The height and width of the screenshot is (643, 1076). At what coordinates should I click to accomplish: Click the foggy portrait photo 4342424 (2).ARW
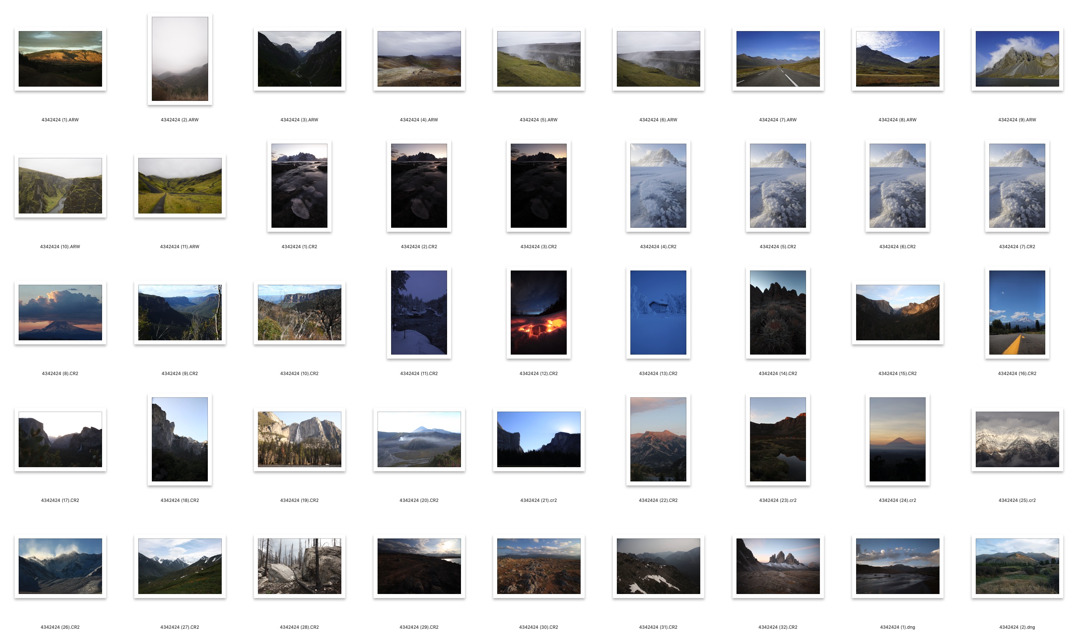pos(180,58)
